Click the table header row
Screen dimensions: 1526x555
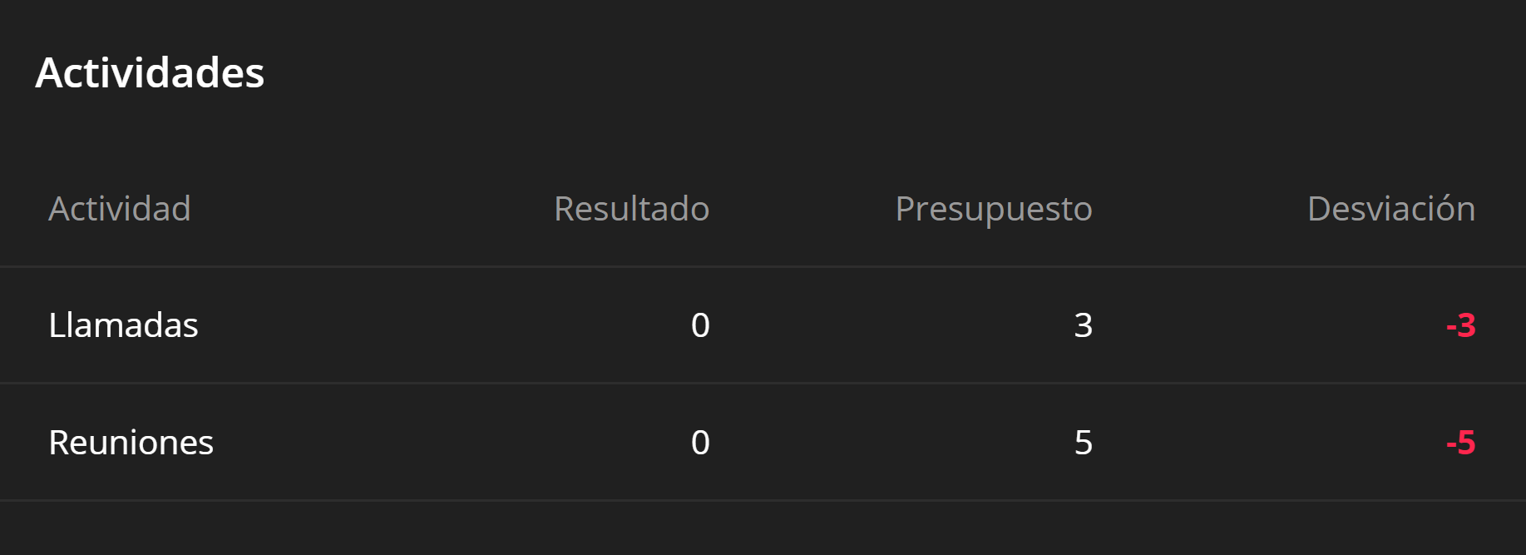coord(374,209)
